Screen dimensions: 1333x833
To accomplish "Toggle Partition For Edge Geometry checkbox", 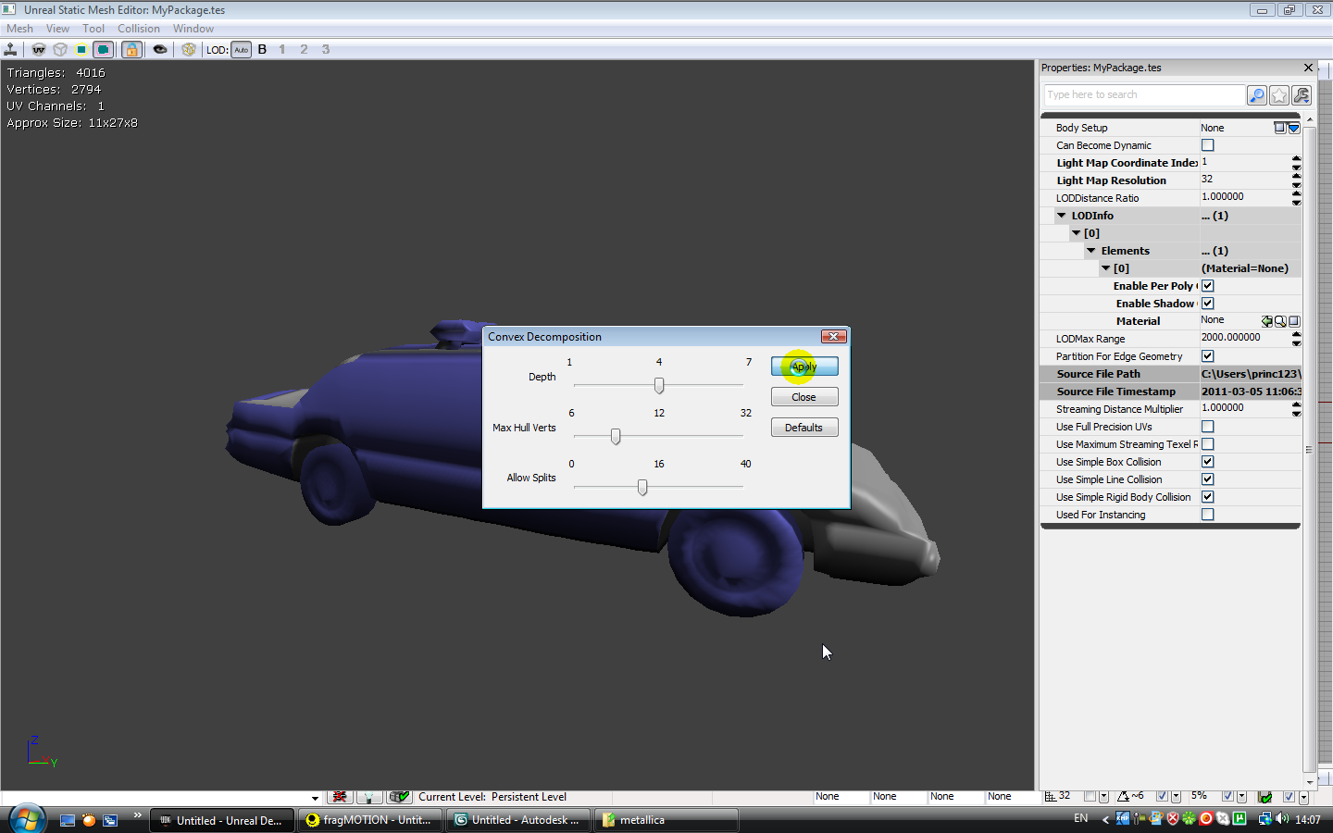I will pyautogui.click(x=1208, y=356).
